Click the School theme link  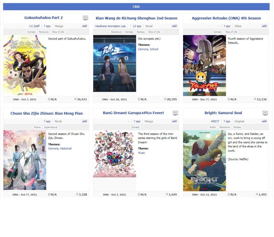point(154,49)
